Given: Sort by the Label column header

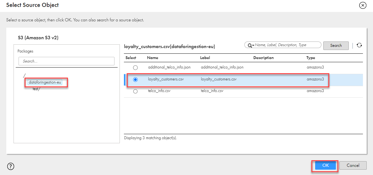Looking at the screenshot, I should (205, 58).
